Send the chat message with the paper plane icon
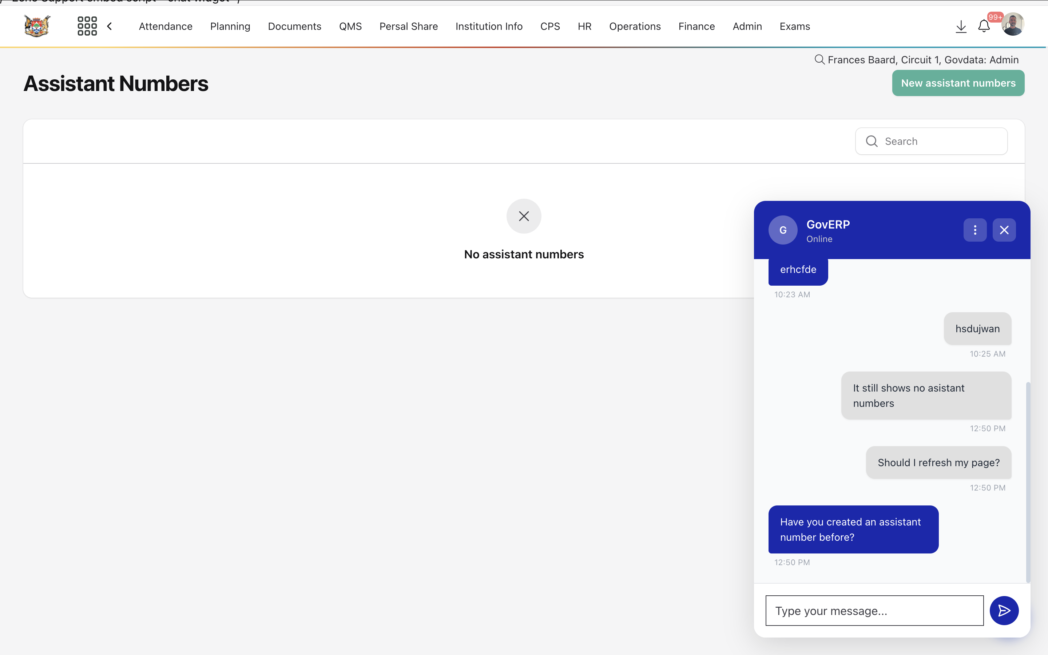 click(1004, 610)
